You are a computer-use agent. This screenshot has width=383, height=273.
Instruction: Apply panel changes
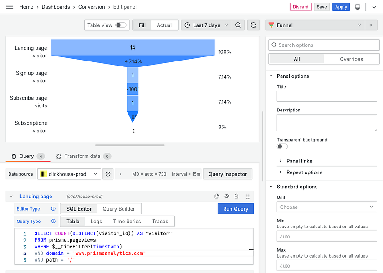pos(341,7)
